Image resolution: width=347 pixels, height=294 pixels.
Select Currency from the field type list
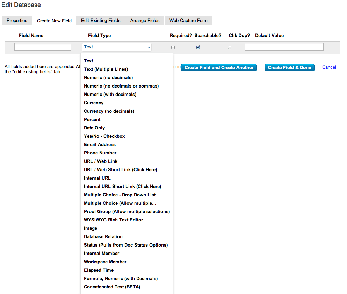[93, 103]
